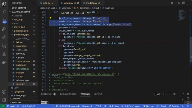This screenshot has height=108, width=192.
Task: Open notifications bell in status bar
Action: pos(188,106)
